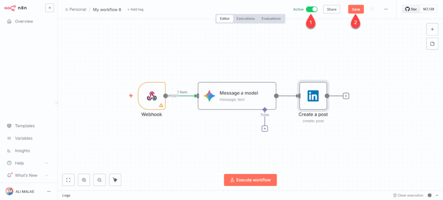443x200 pixels.
Task: Open Variables in sidebar
Action: point(24,138)
